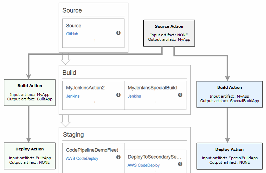Click info icon in Source GitHub action
The height and width of the screenshot is (173, 266).
point(118,33)
